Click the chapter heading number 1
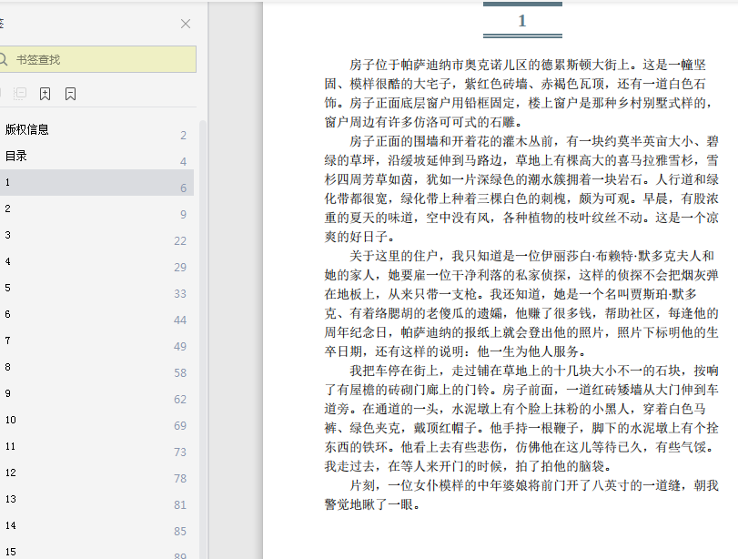The height and width of the screenshot is (559, 738). coord(522,21)
